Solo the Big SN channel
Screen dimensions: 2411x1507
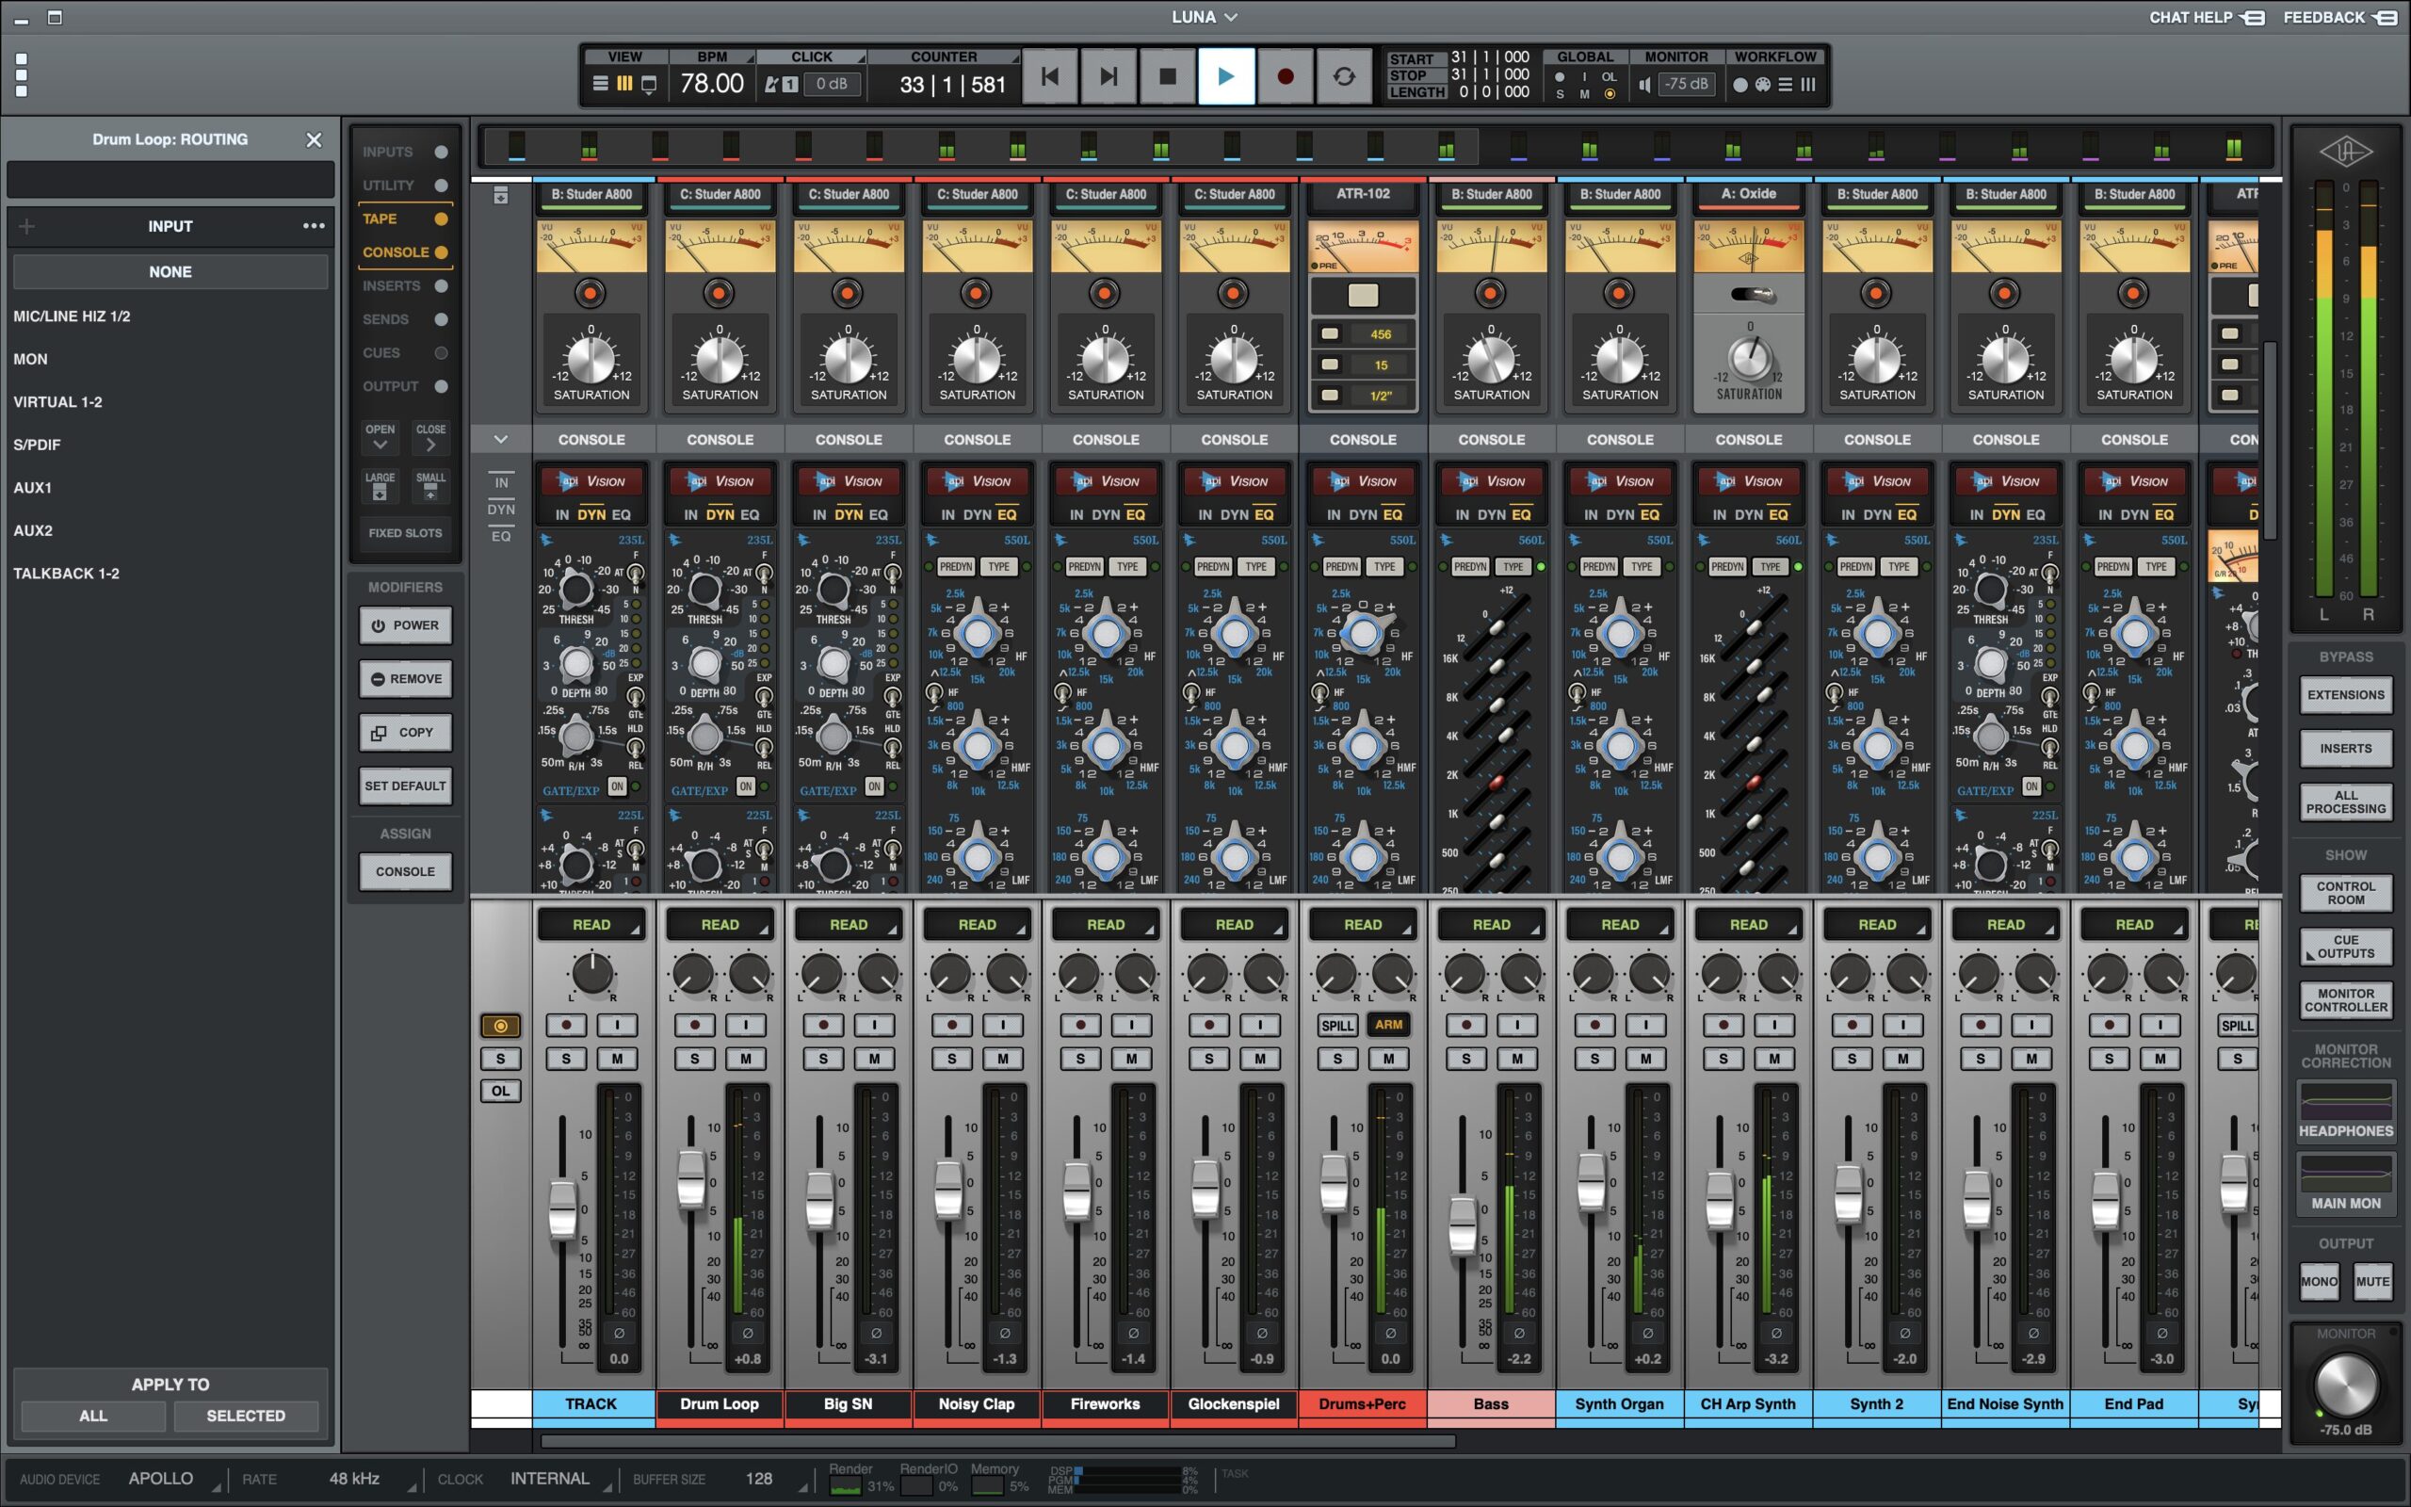click(823, 1059)
